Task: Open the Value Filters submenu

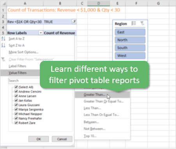Action: coord(20,73)
